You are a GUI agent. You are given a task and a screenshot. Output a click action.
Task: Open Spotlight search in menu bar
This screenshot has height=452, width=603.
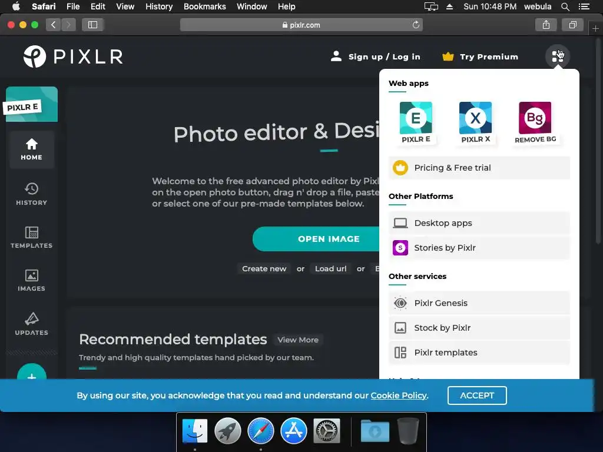(x=565, y=6)
